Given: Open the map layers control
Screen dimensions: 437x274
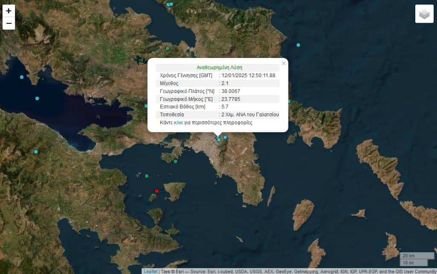Looking at the screenshot, I should point(424,14).
